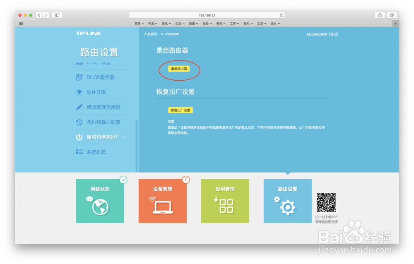This screenshot has width=414, height=264.
Task: Open the 网络状态 tile
Action: pyautogui.click(x=100, y=201)
